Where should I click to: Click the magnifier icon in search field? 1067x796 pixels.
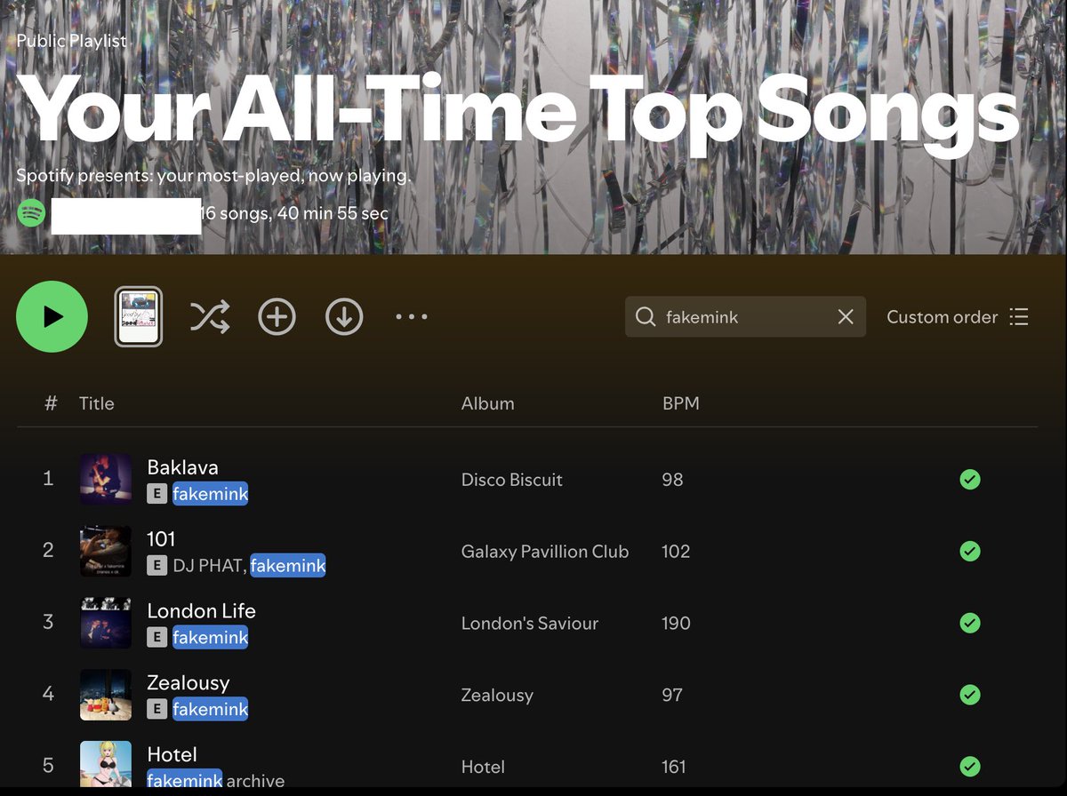coord(646,317)
